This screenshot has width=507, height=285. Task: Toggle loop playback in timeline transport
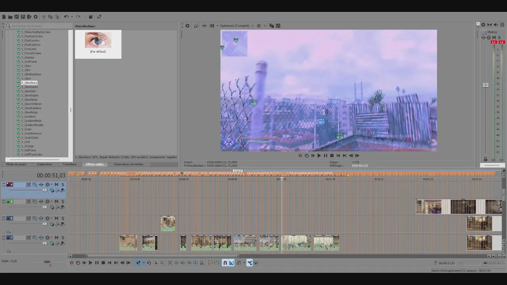[78, 263]
